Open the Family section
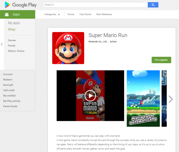Image resolution: width=179 pixels, height=152 pixels. [11, 45]
